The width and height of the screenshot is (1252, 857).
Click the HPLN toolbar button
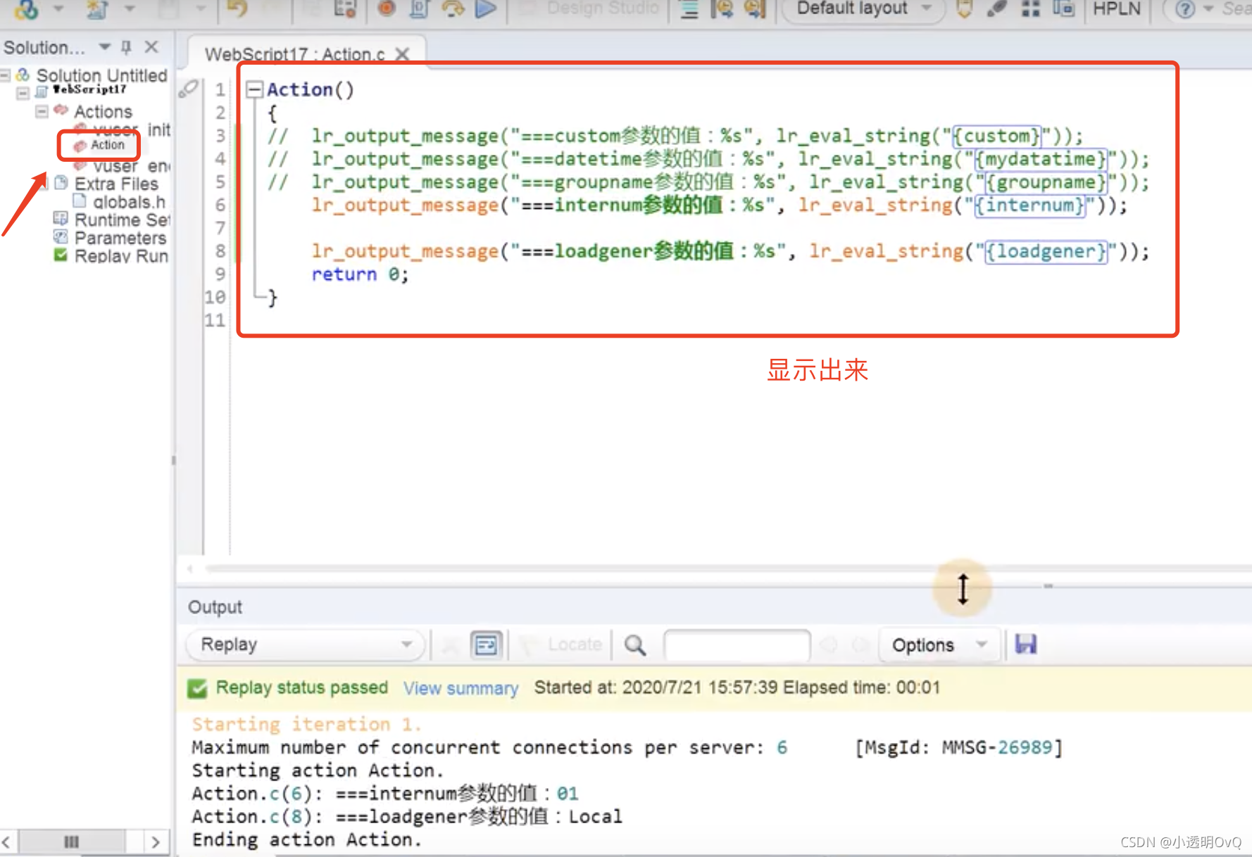(1116, 9)
